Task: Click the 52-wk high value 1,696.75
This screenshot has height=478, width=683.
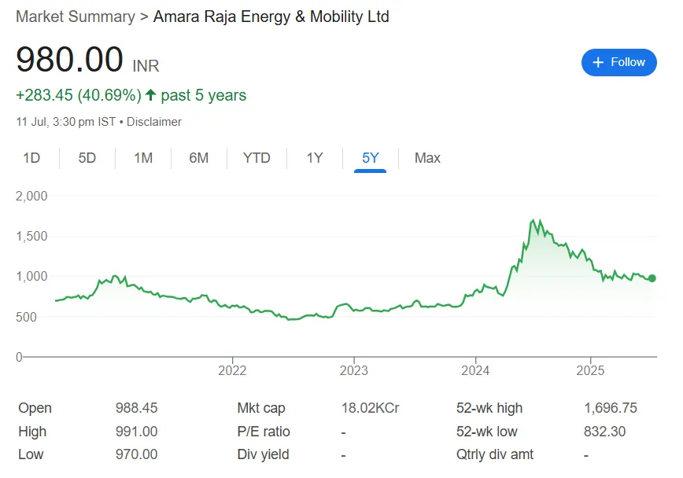Action: pyautogui.click(x=610, y=408)
